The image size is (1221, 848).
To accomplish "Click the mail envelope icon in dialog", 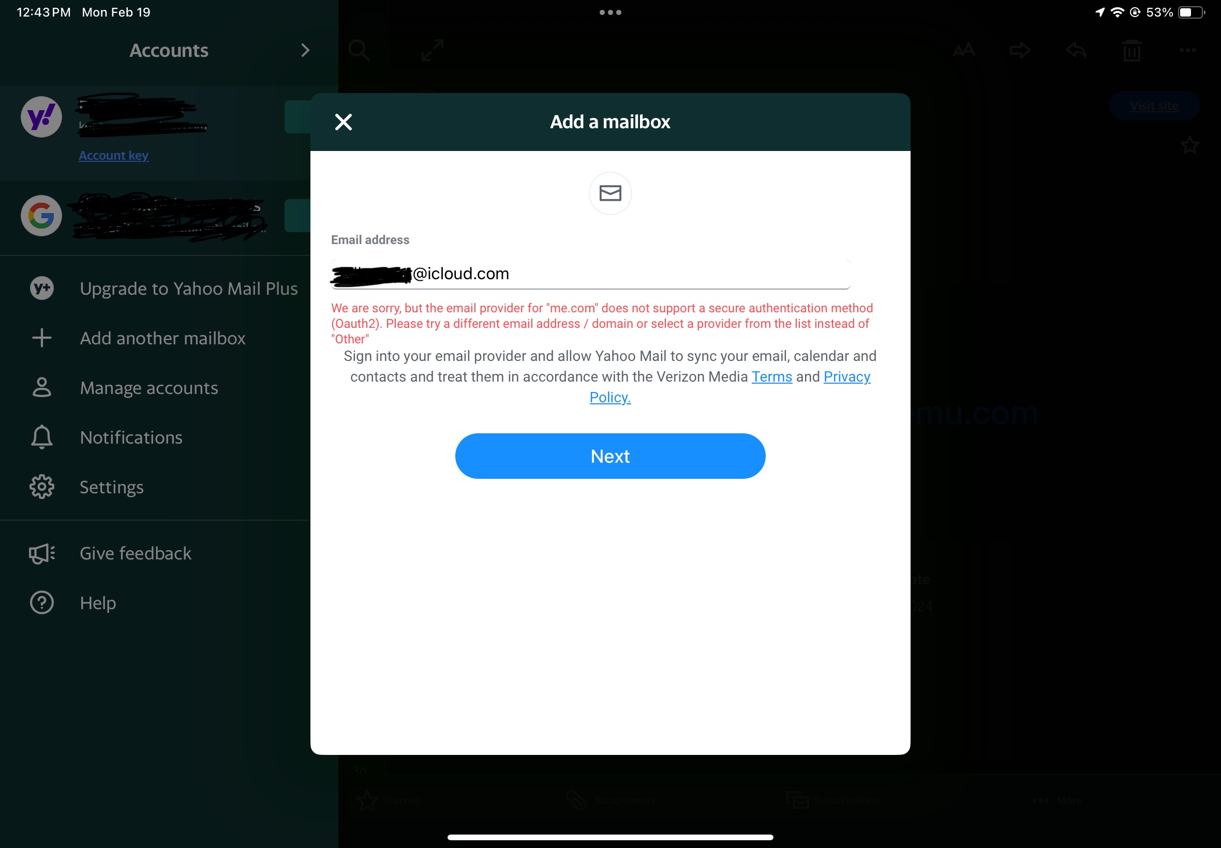I will click(609, 193).
